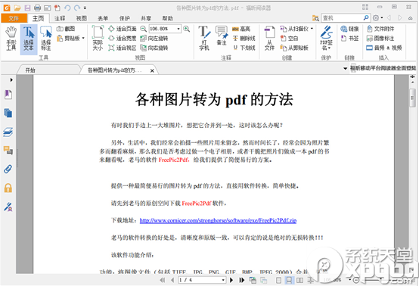Screen dimensions: 419x286
Task: Choose the Select Annotation tool (选择标注)
Action: click(x=46, y=39)
